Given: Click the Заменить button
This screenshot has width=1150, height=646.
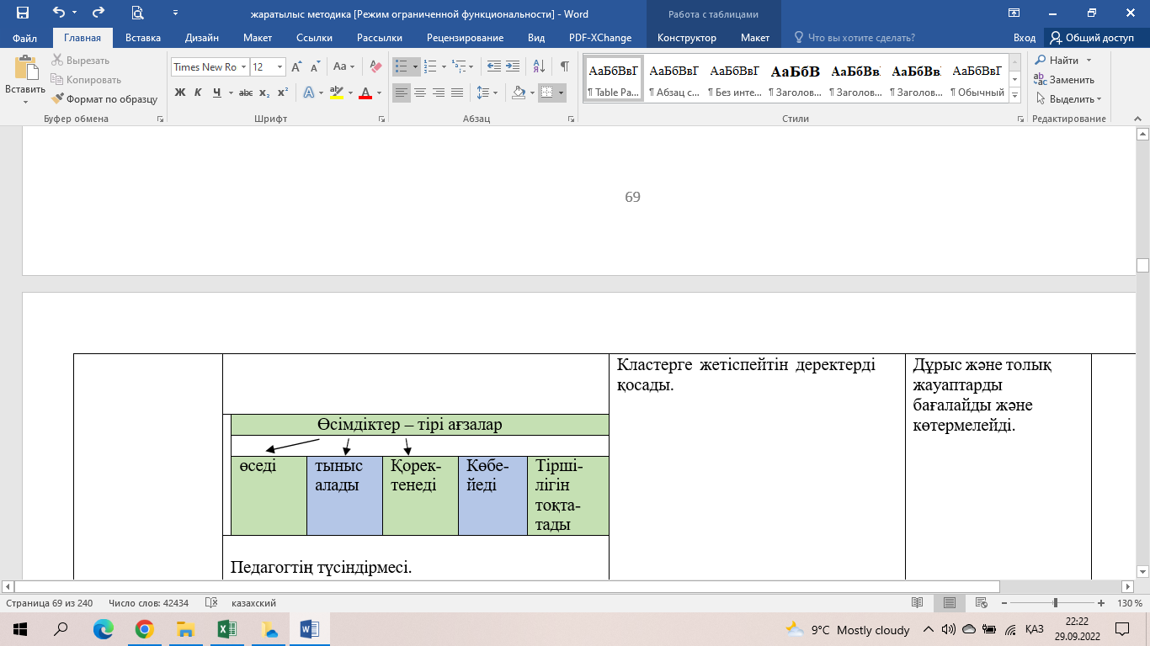Looking at the screenshot, I should [x=1064, y=80].
